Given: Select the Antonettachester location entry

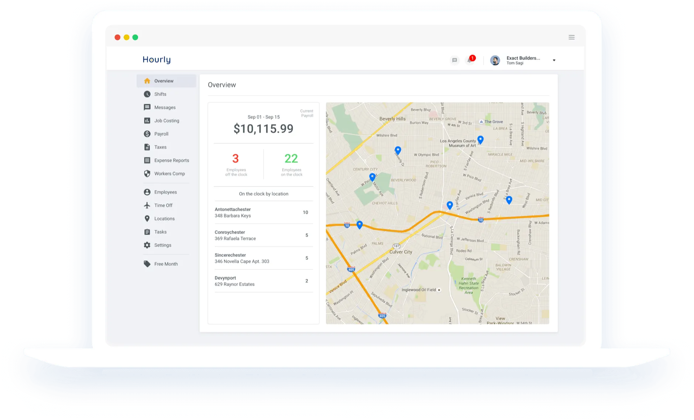Looking at the screenshot, I should [x=233, y=212].
